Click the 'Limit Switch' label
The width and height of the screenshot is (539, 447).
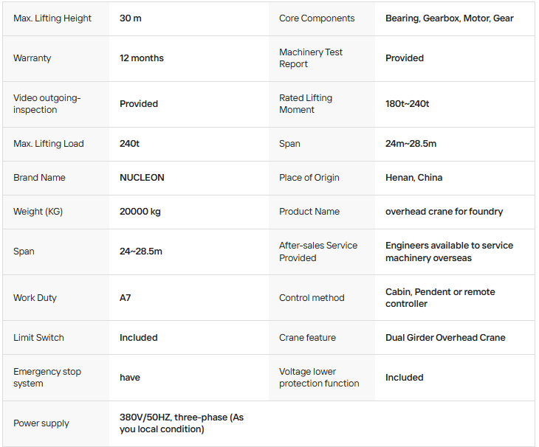[x=38, y=338]
